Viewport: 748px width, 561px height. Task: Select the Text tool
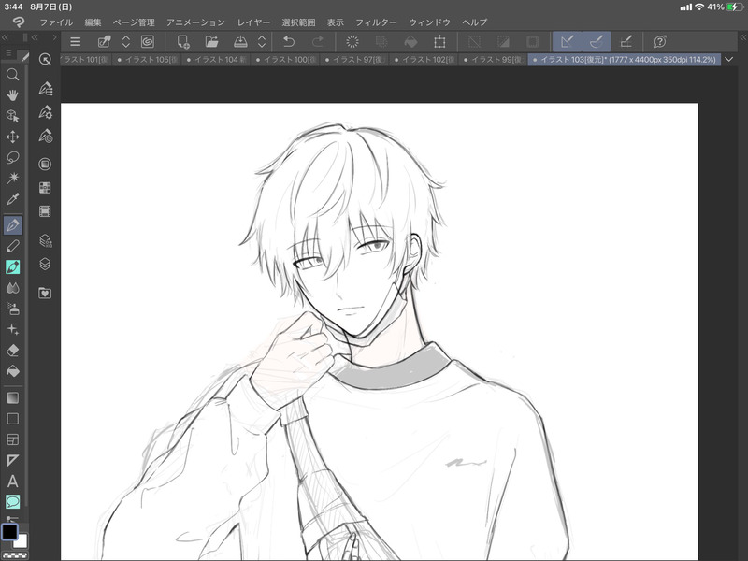[x=13, y=482]
